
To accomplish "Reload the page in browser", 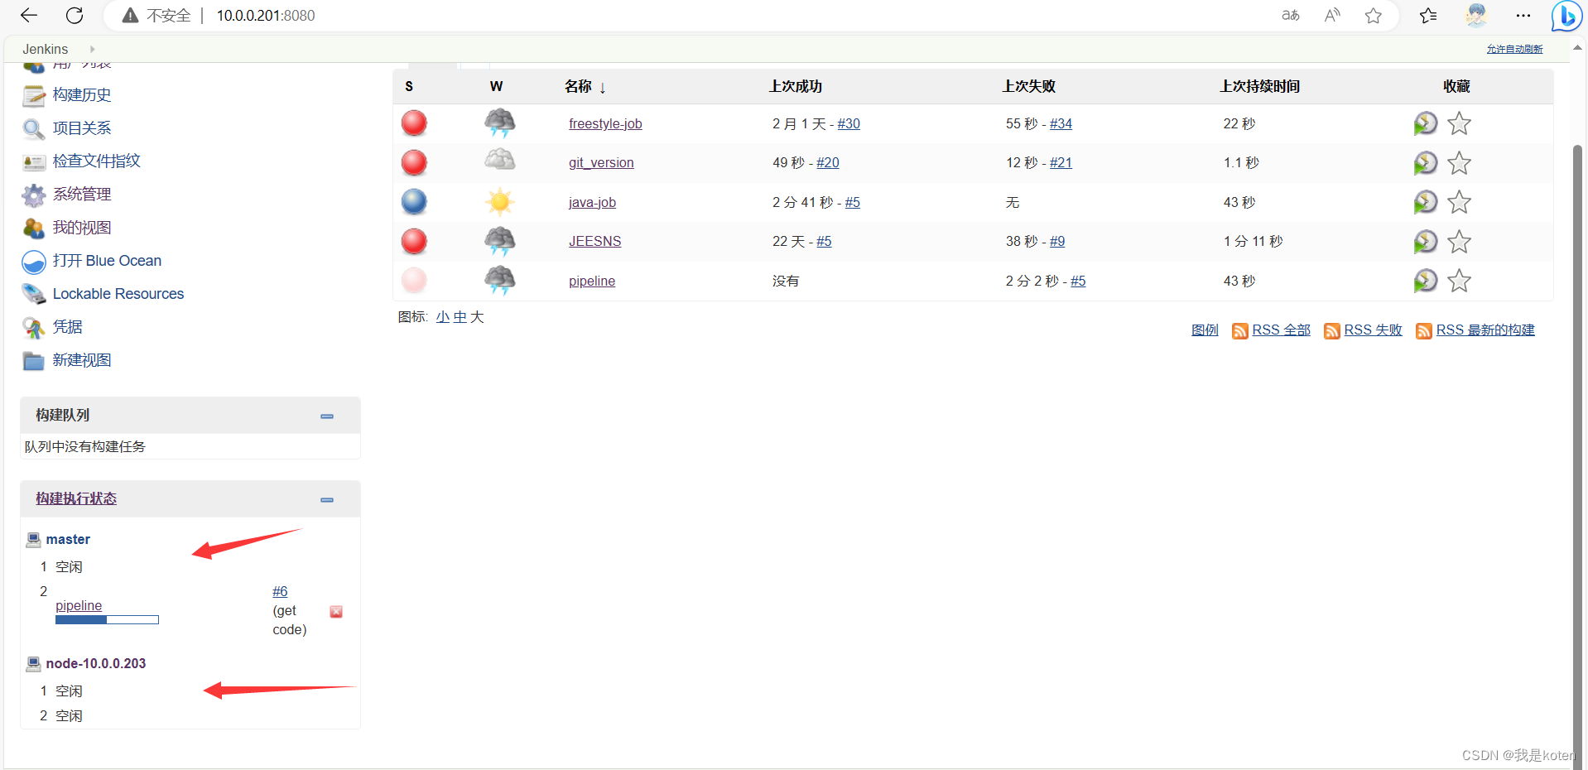I will tap(75, 15).
